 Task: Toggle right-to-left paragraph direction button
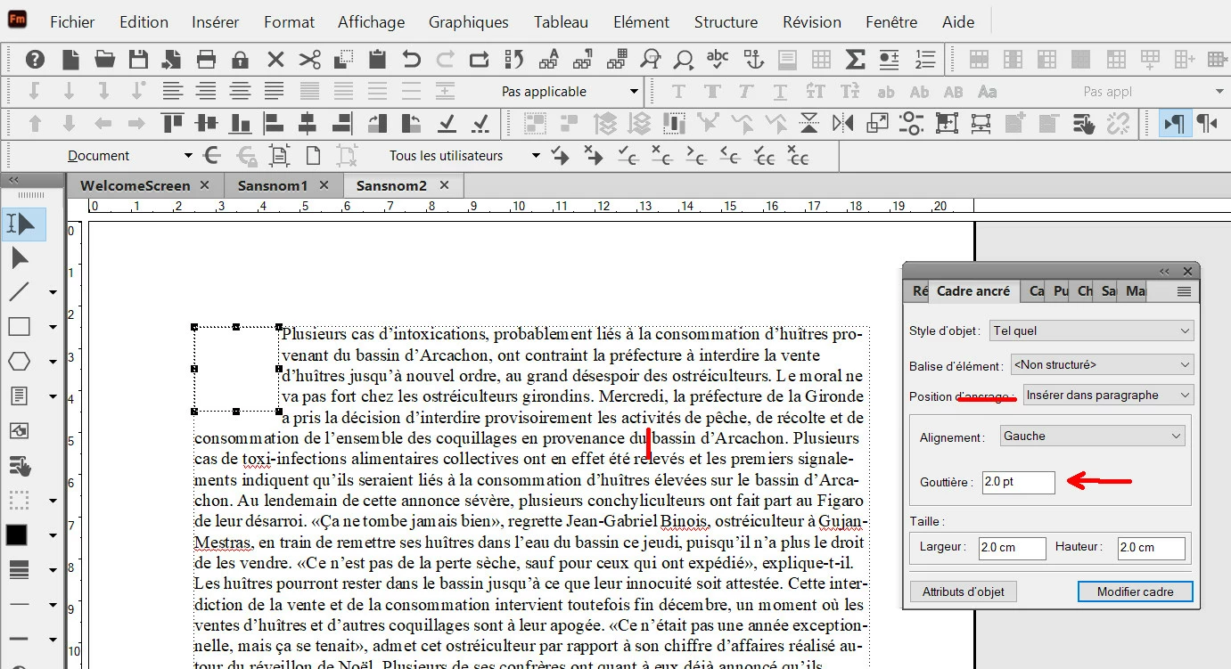pyautogui.click(x=1207, y=123)
